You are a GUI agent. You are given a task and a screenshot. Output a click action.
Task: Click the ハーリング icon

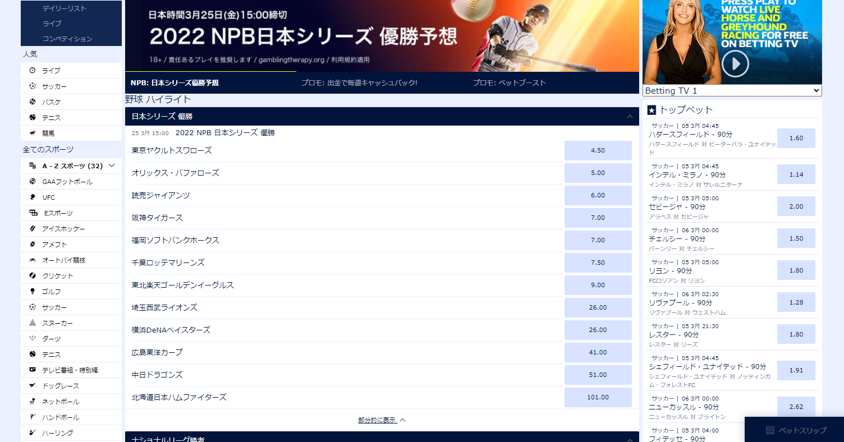[x=32, y=433]
